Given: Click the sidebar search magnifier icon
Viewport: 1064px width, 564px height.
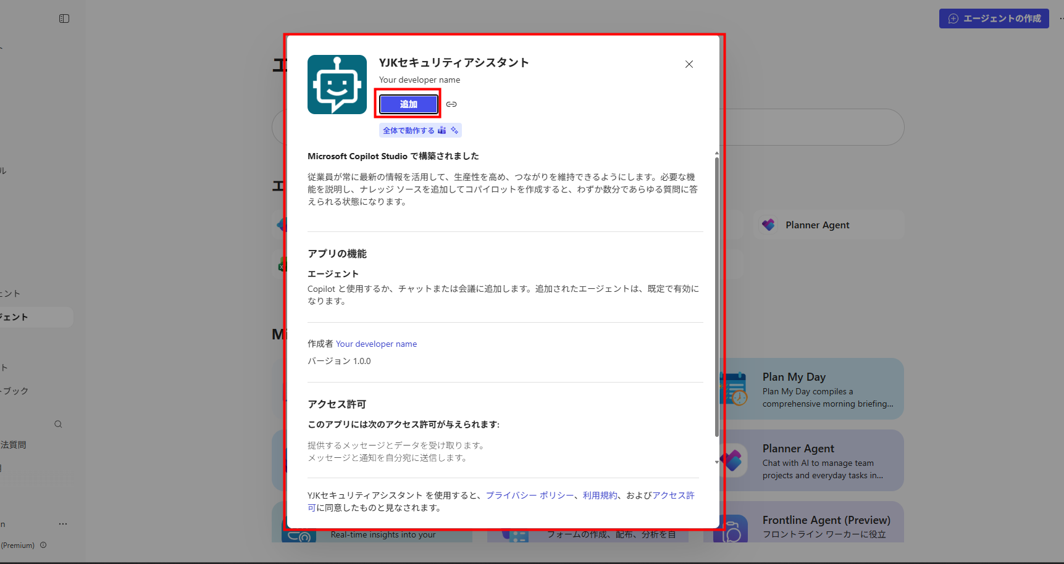Looking at the screenshot, I should (58, 424).
